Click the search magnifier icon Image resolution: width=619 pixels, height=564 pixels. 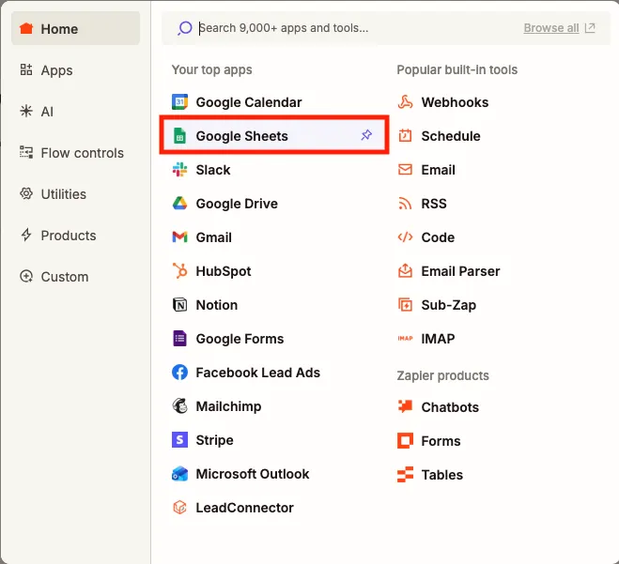pyautogui.click(x=184, y=28)
